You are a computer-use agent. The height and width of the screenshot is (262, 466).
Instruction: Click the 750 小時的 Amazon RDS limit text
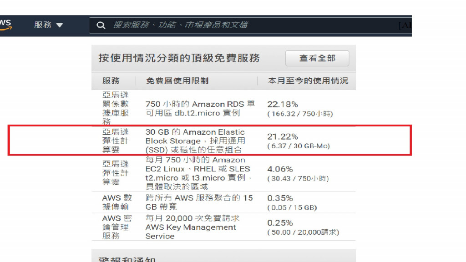[x=200, y=108]
